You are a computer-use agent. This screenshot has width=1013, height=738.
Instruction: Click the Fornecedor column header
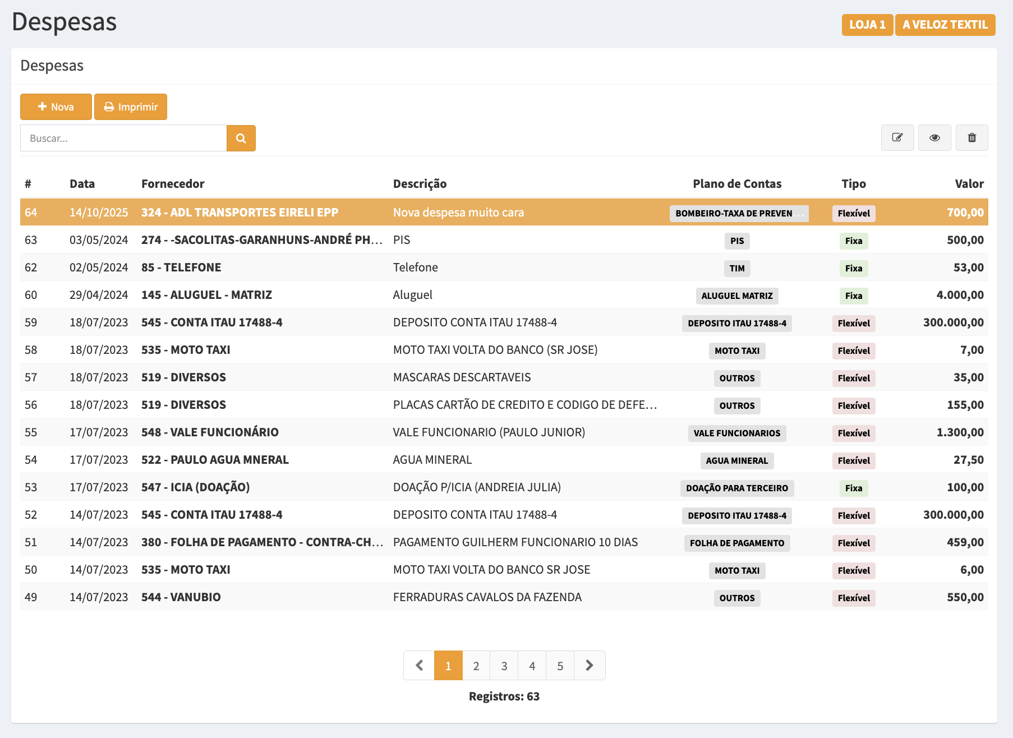coord(173,184)
